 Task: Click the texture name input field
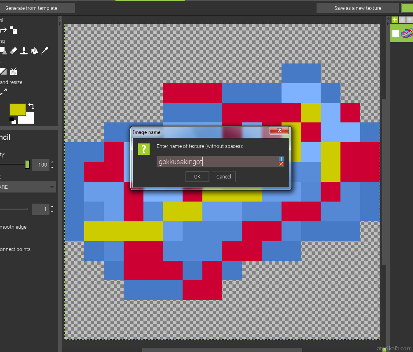click(216, 162)
